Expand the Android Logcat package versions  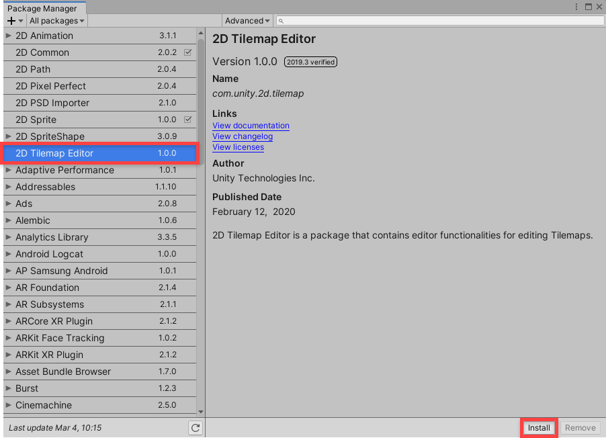(x=9, y=254)
